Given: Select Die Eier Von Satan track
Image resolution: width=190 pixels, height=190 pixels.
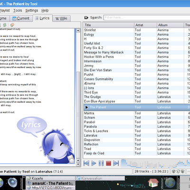Looking at the screenshot, I should point(98,70).
